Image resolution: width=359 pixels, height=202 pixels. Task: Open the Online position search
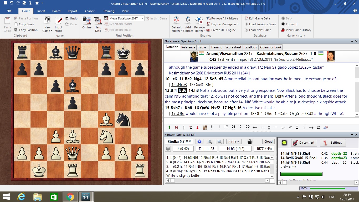coord(87,21)
